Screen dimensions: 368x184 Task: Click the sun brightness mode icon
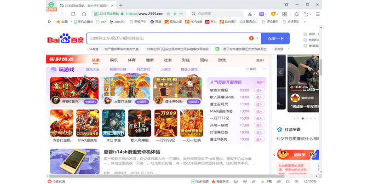297,14
